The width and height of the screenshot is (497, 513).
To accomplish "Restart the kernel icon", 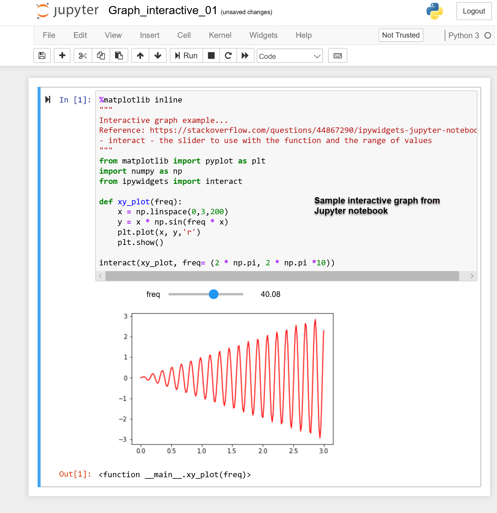I will pos(228,56).
